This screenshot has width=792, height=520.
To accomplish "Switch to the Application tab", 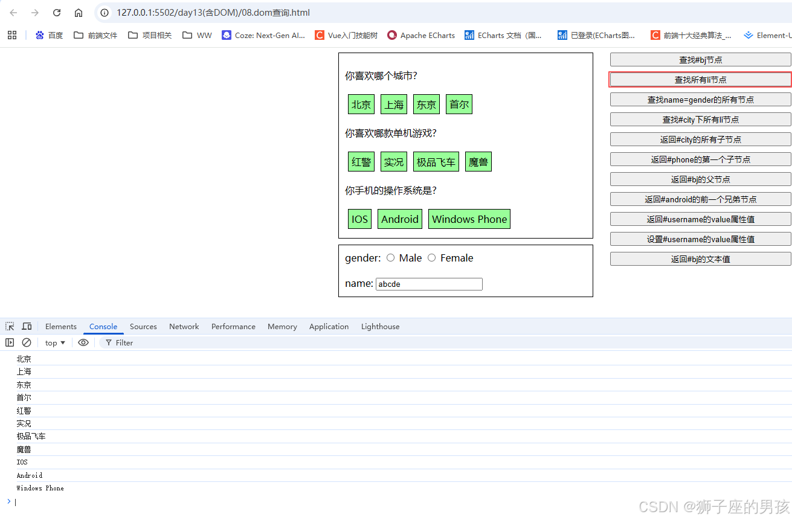I will 329,326.
